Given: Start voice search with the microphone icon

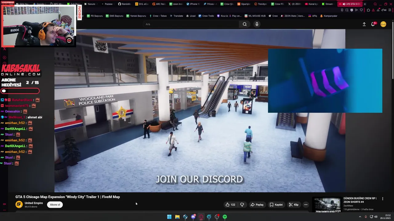Looking at the screenshot, I should click(x=257, y=24).
